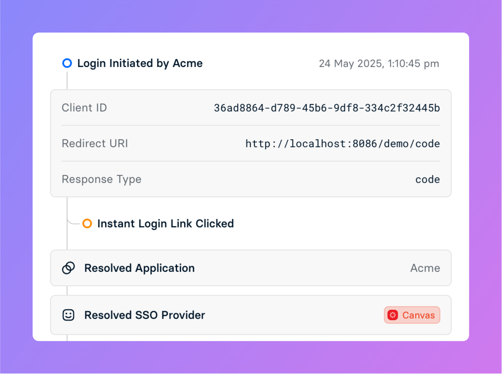502x374 pixels.
Task: Open the Canvas provider badge
Action: click(x=412, y=315)
